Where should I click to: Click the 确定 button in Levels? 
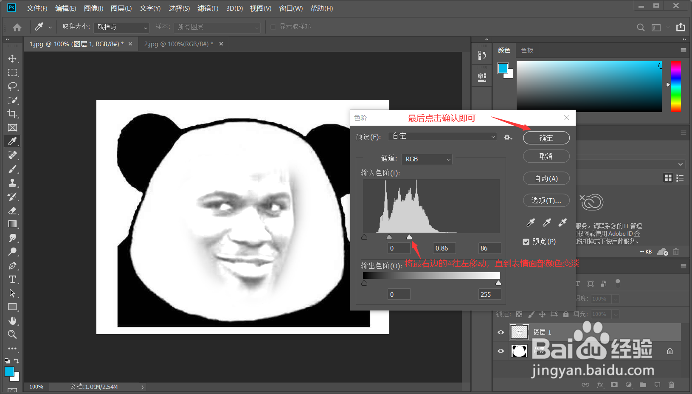[546, 138]
